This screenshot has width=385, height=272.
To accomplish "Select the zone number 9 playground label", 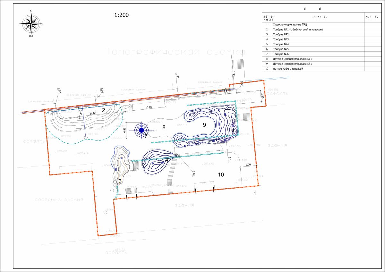I will pyautogui.click(x=204, y=125).
